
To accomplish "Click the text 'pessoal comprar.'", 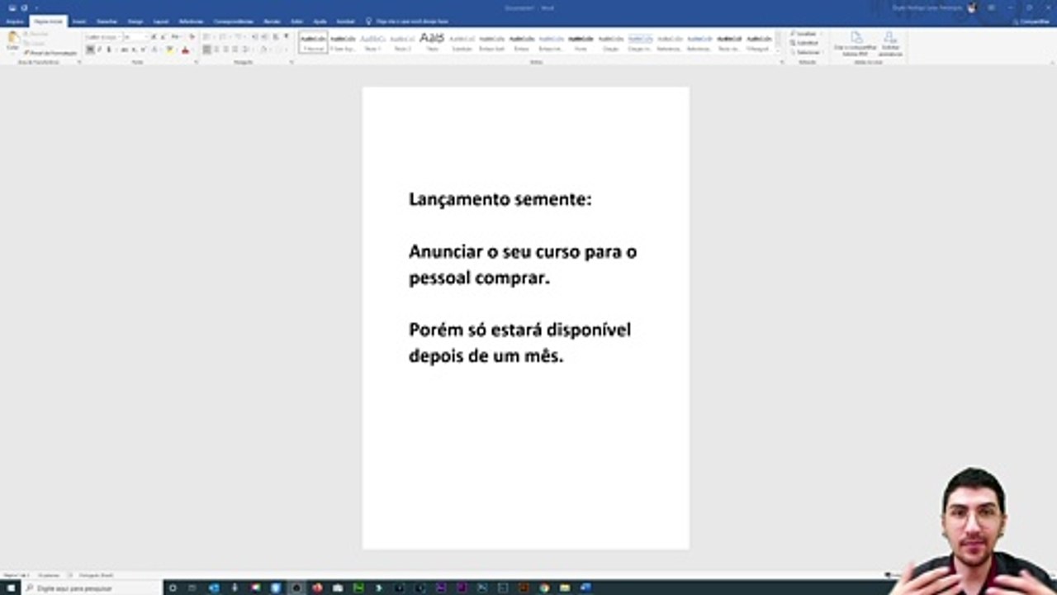I will tap(480, 278).
